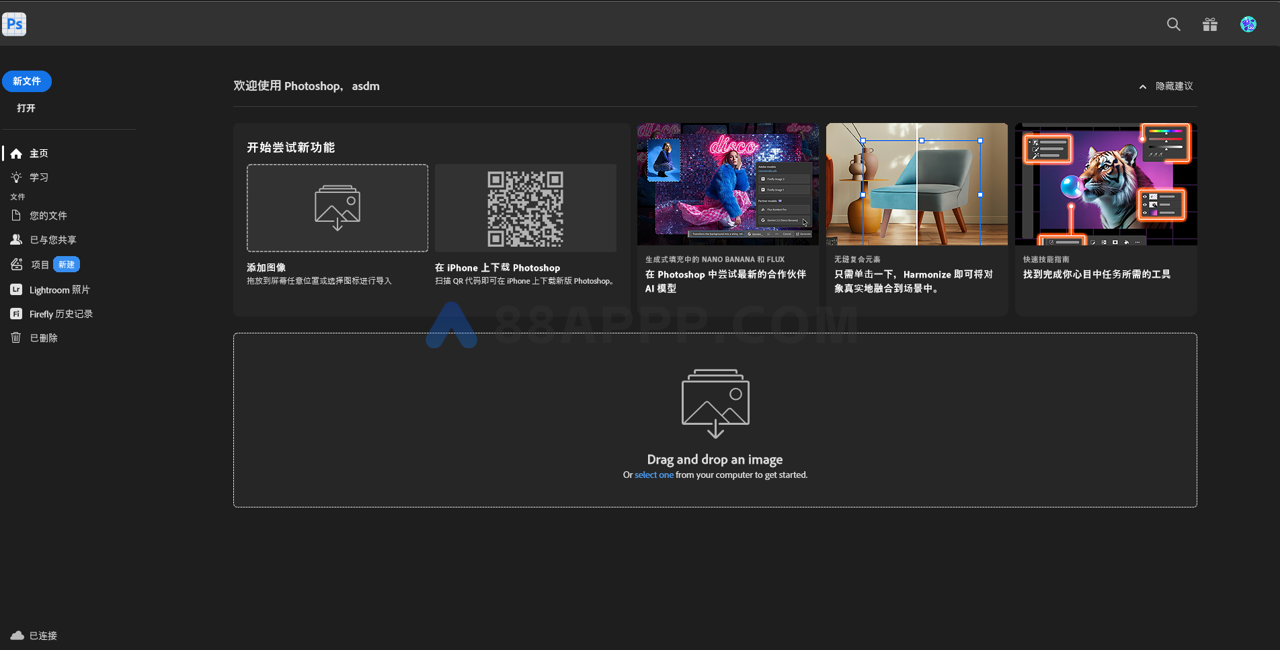Open search with the magnifier icon
Image resolution: width=1280 pixels, height=650 pixels.
1173,25
